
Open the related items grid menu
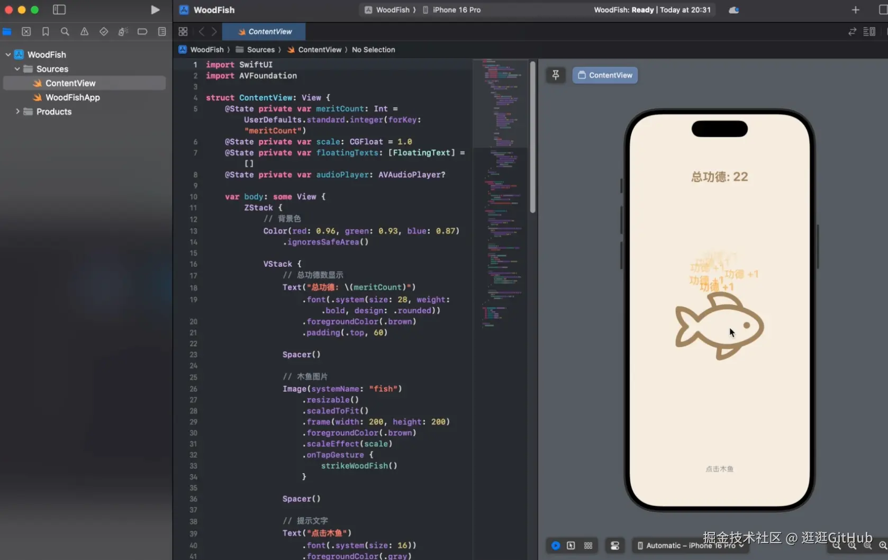click(183, 32)
